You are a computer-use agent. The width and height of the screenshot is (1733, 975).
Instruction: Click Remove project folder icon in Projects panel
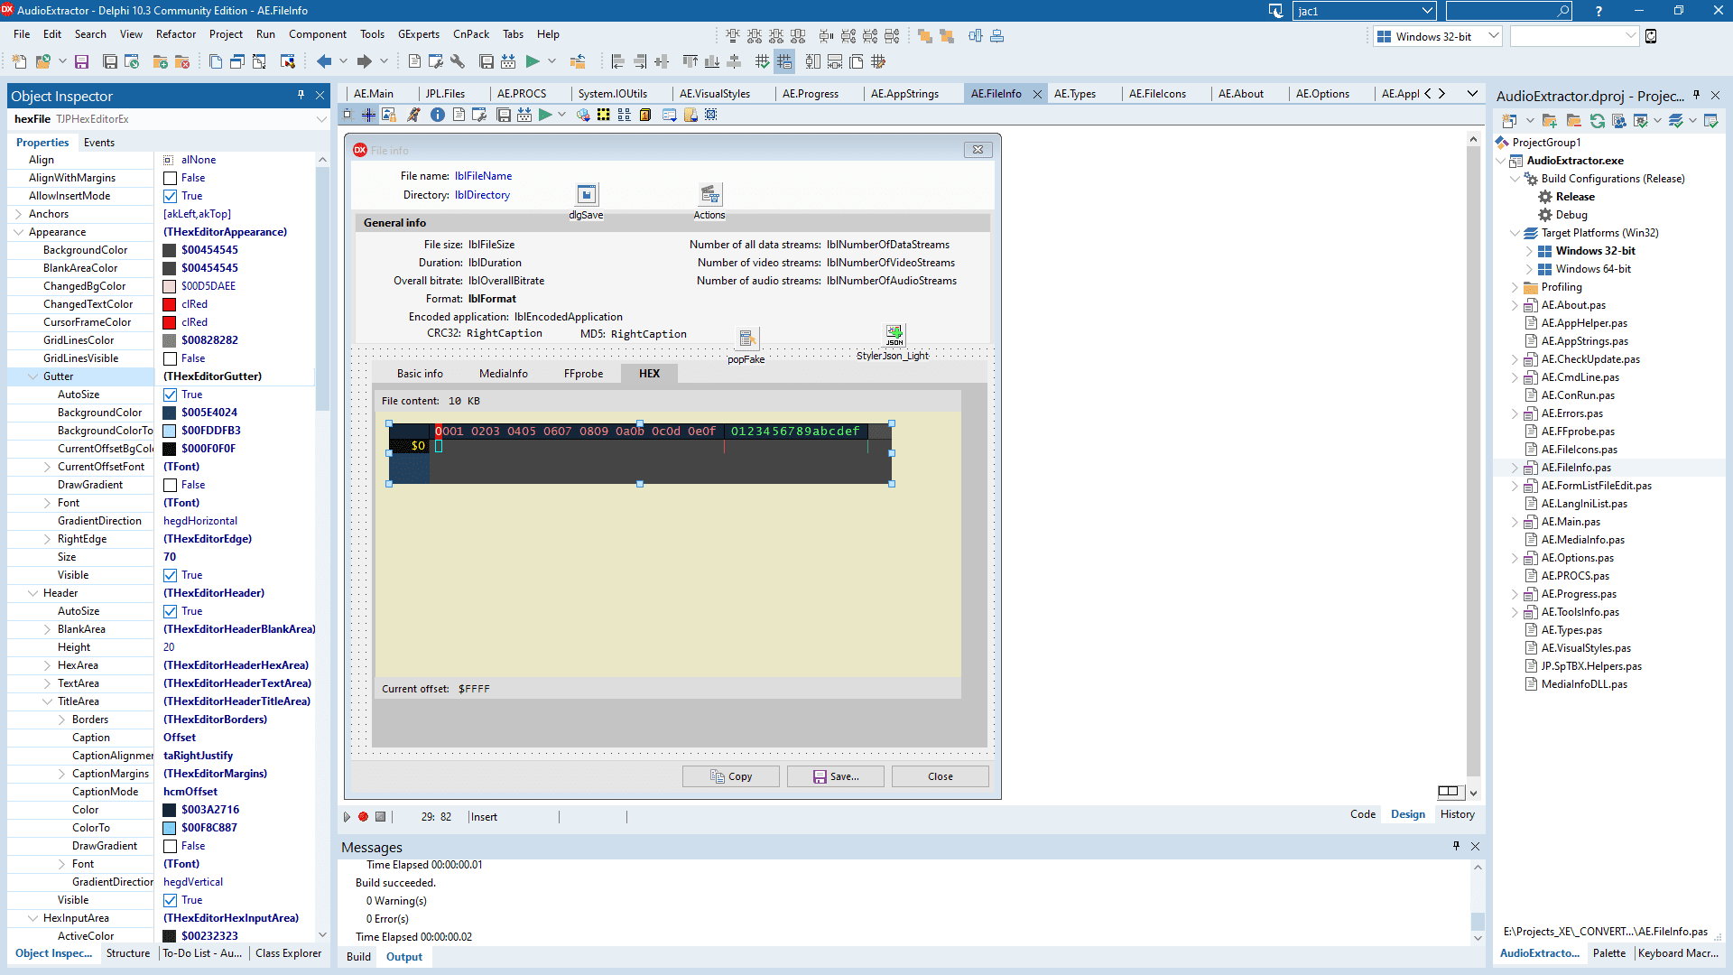tap(1573, 121)
